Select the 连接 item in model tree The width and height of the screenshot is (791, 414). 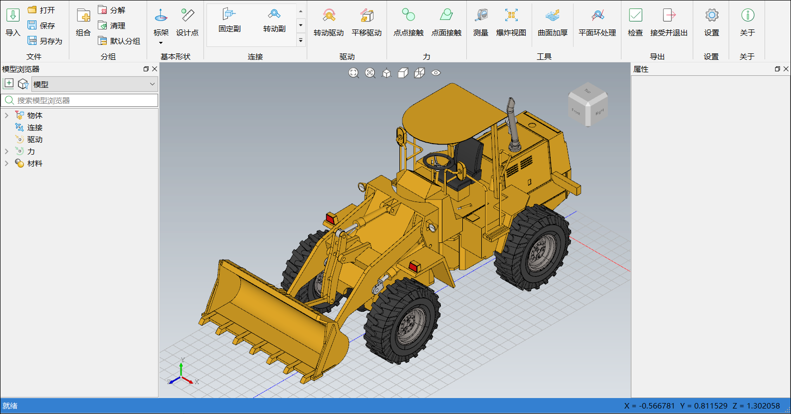point(35,128)
